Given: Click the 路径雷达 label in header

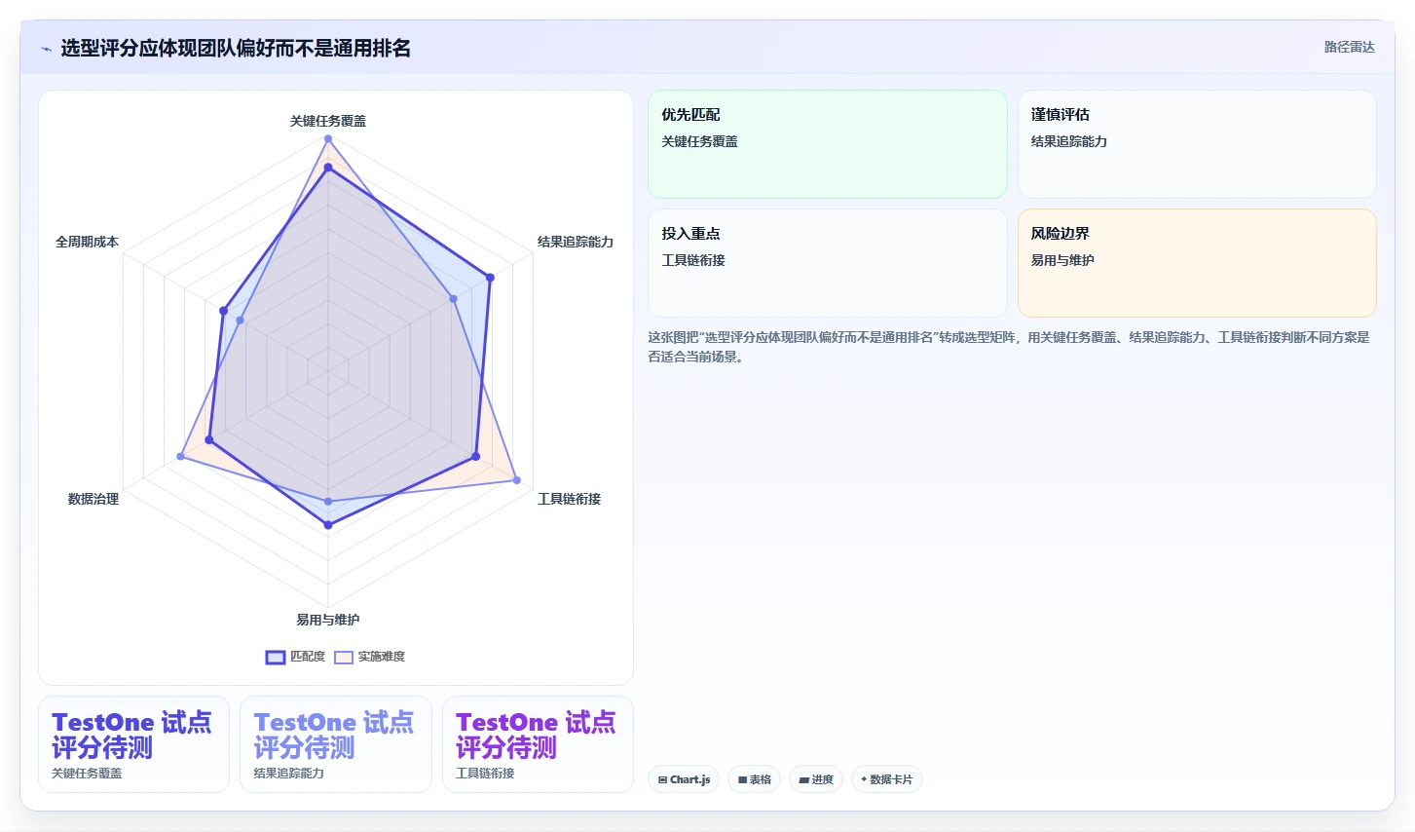Looking at the screenshot, I should [x=1349, y=47].
